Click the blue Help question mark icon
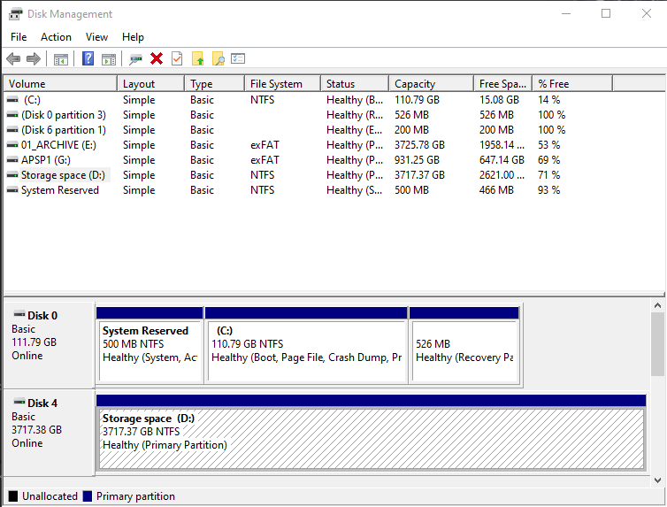667x507 pixels. pyautogui.click(x=88, y=58)
